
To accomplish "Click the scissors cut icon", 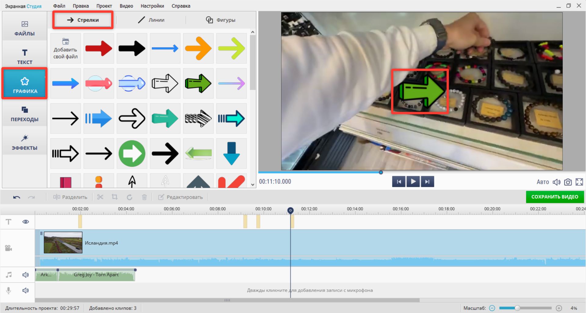I will click(100, 197).
